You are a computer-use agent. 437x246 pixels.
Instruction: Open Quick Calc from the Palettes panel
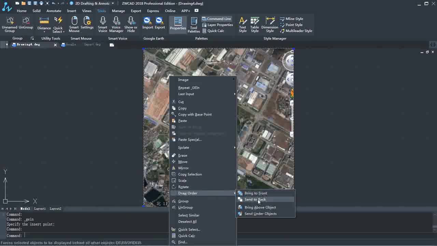(213, 31)
